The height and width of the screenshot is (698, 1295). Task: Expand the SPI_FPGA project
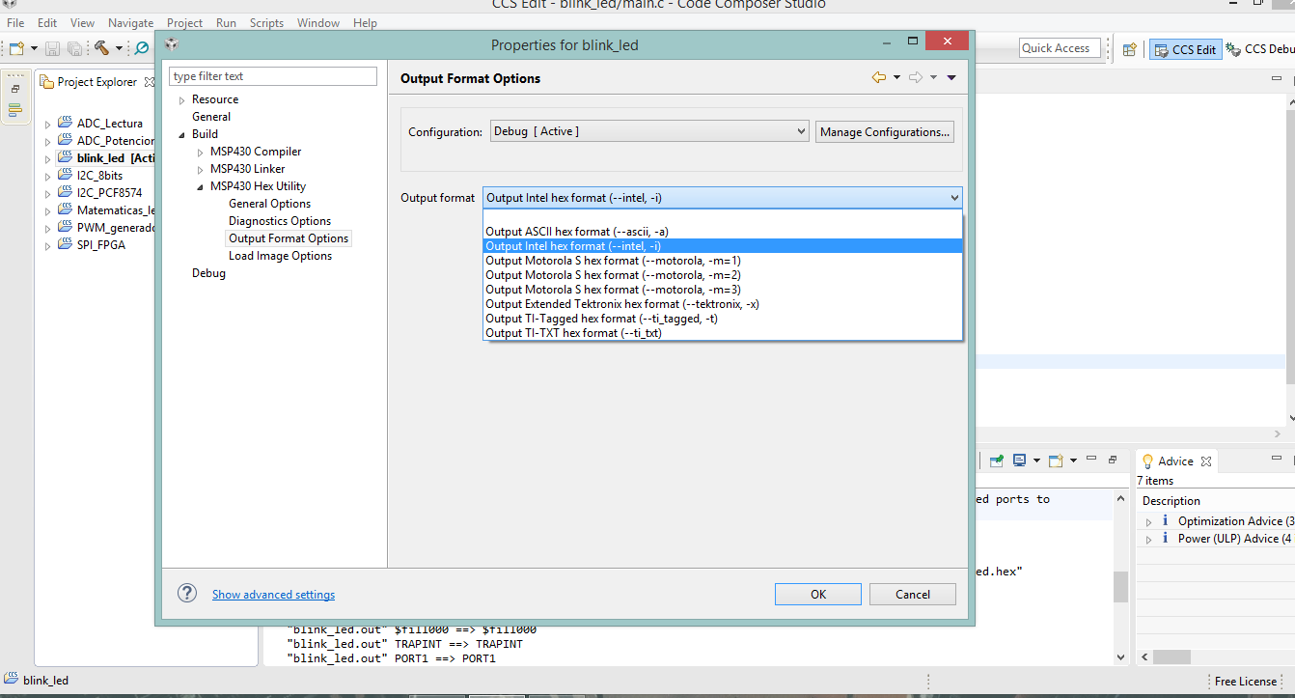tap(48, 245)
